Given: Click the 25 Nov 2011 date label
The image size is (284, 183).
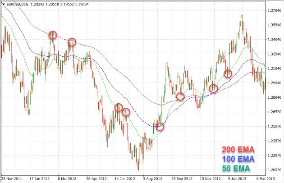Looking at the screenshot, I should [12, 178].
